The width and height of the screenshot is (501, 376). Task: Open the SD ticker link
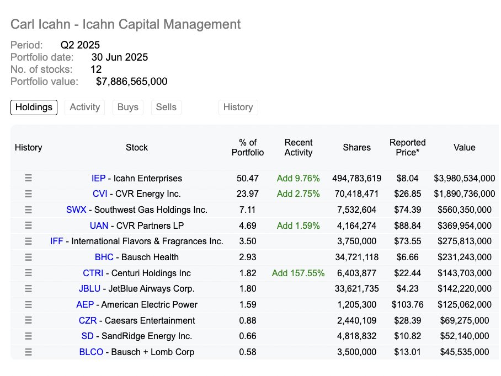[x=87, y=336]
